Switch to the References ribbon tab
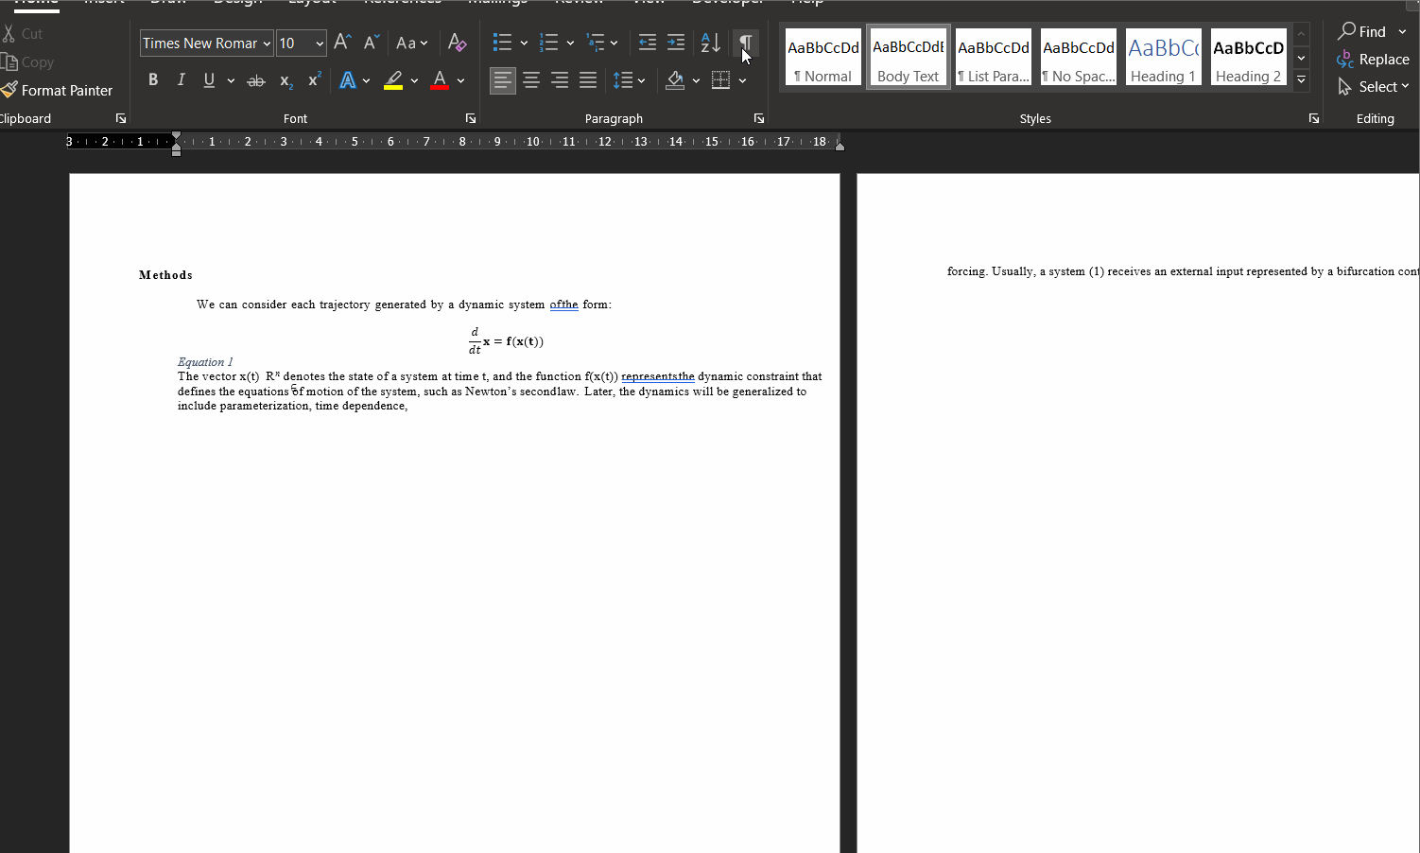The height and width of the screenshot is (853, 1420). click(x=404, y=4)
